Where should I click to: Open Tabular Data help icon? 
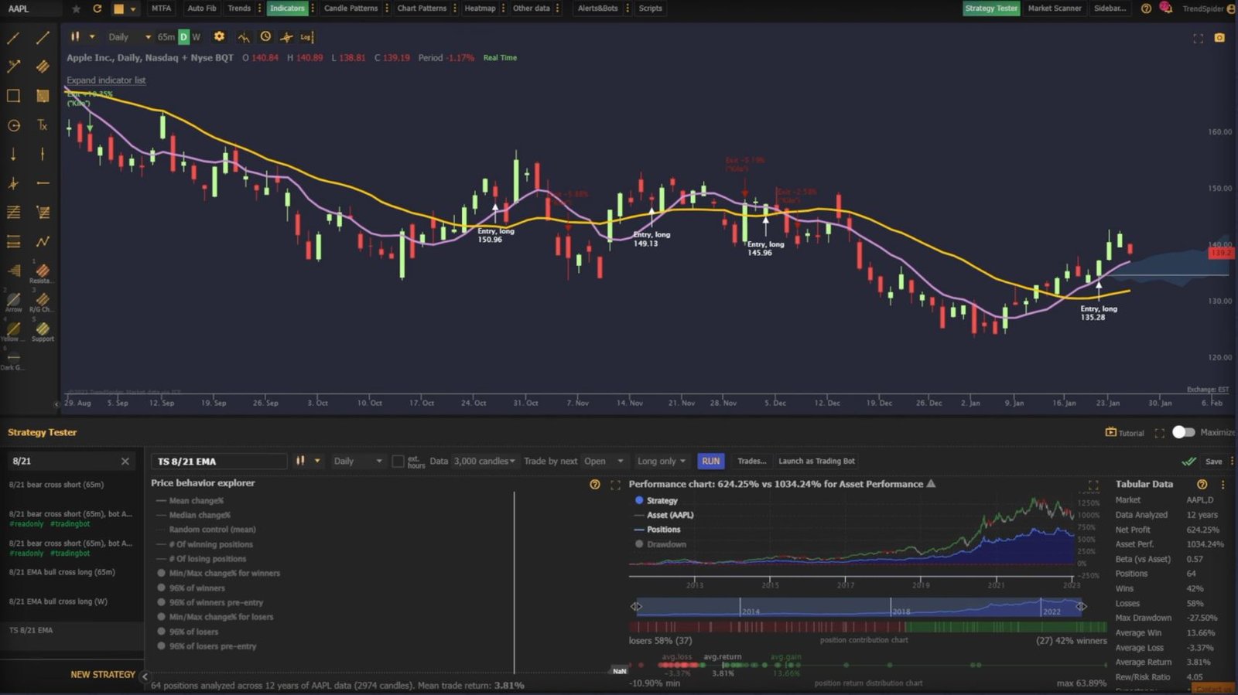click(1202, 485)
